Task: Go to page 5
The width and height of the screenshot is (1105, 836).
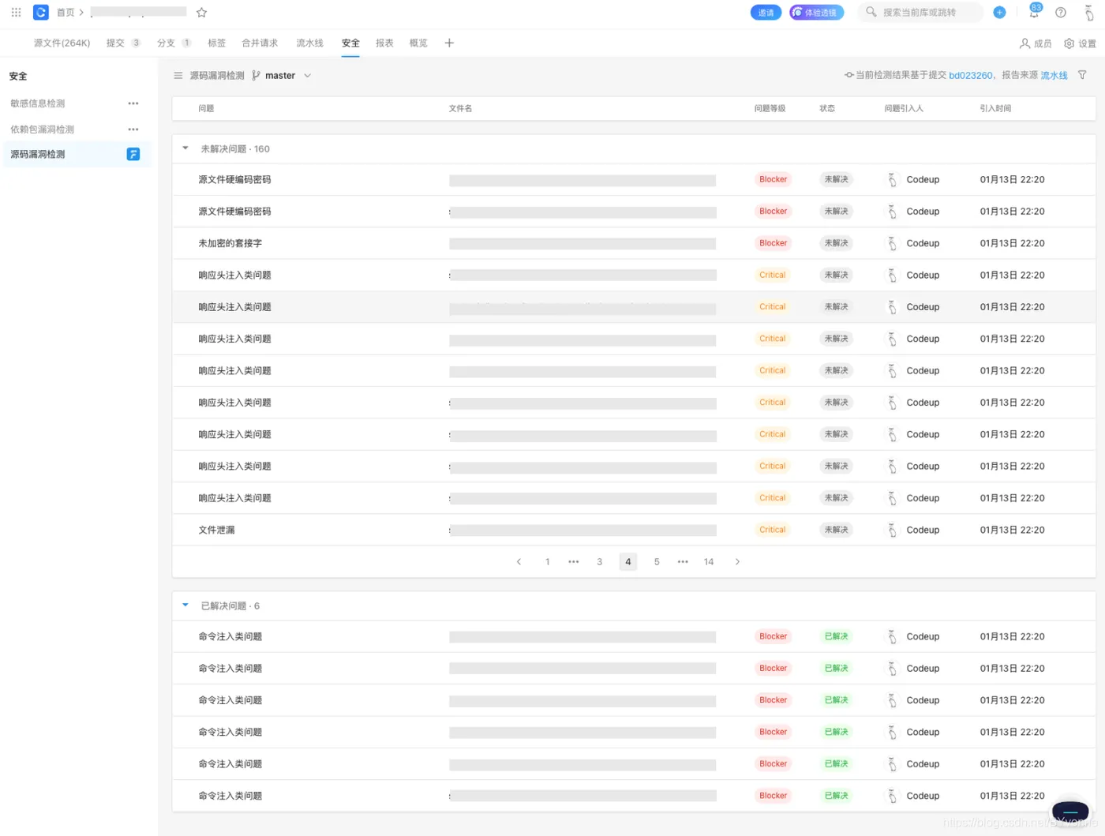Action: tap(656, 562)
